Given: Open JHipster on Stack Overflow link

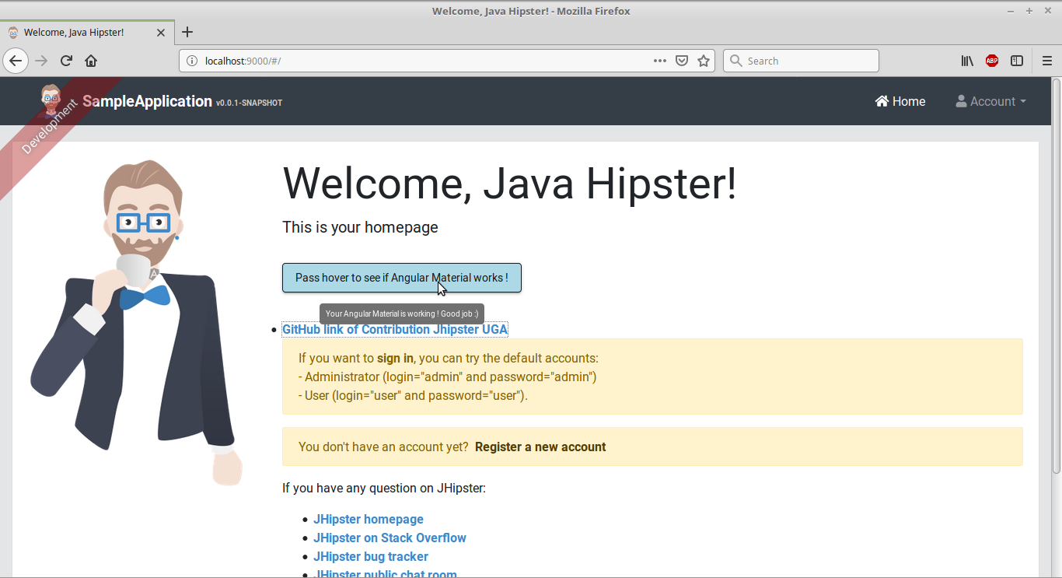Looking at the screenshot, I should [390, 538].
